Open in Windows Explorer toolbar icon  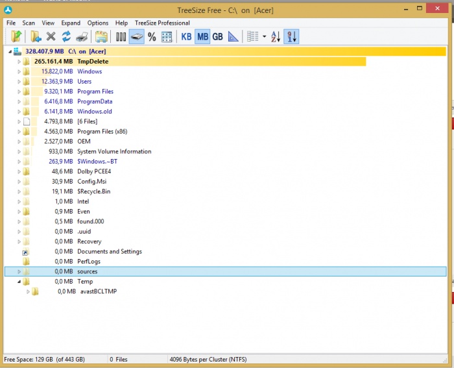tap(101, 37)
